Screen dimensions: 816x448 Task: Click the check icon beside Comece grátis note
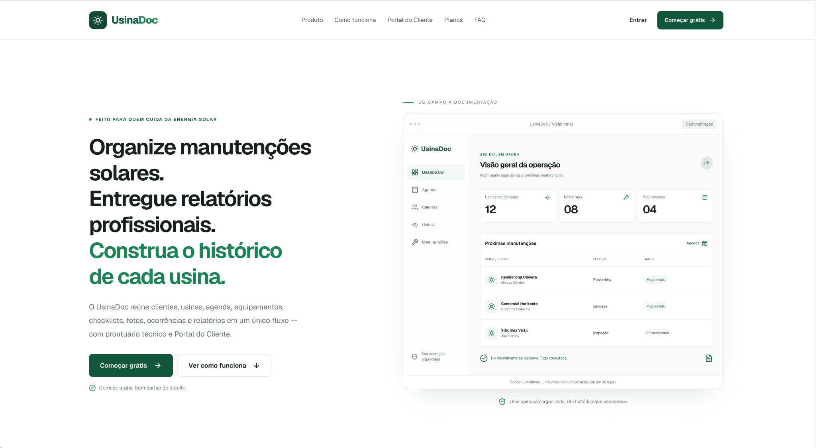[92, 388]
